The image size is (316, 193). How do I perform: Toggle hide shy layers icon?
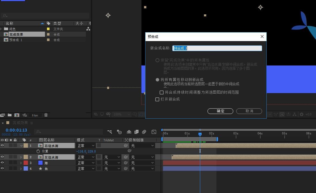tap(129, 132)
